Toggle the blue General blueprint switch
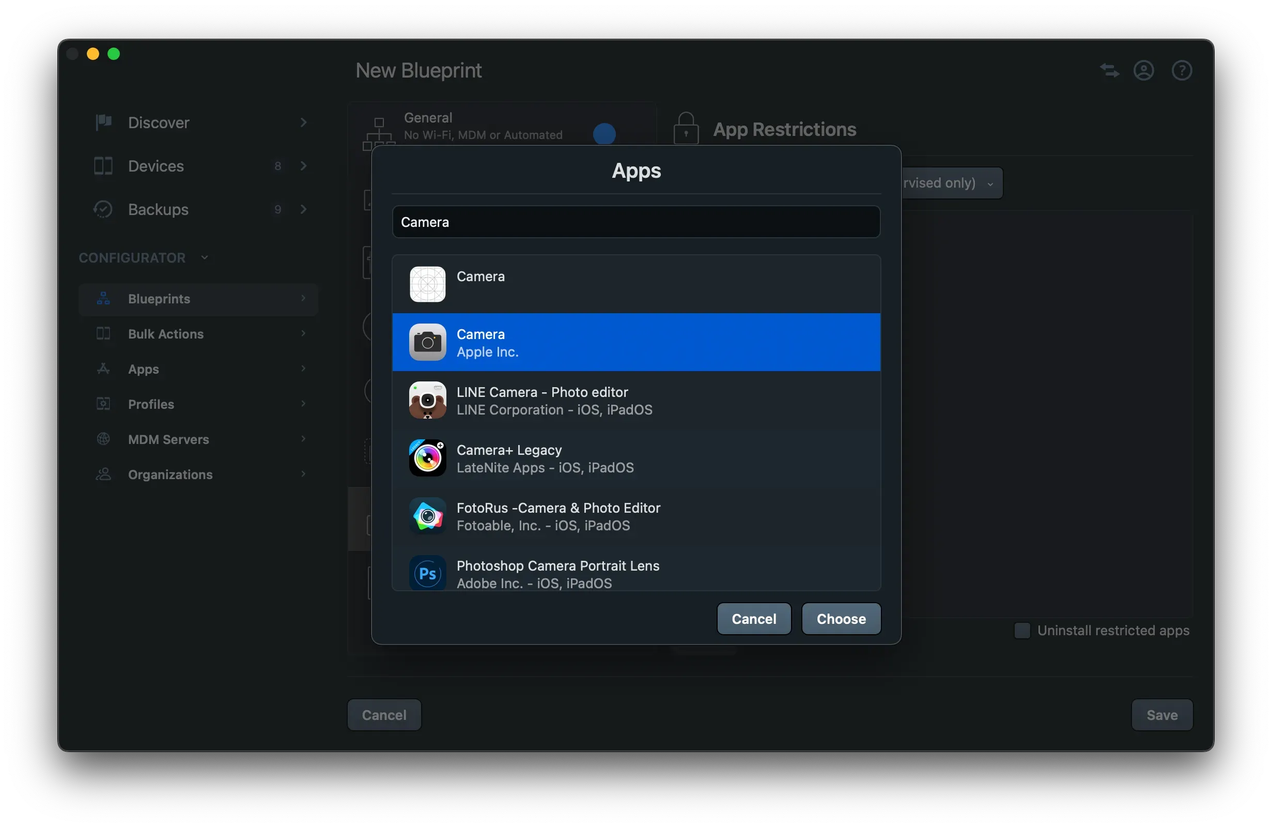 click(604, 134)
